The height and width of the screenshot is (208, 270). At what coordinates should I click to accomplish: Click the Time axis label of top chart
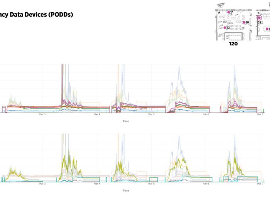(x=126, y=121)
